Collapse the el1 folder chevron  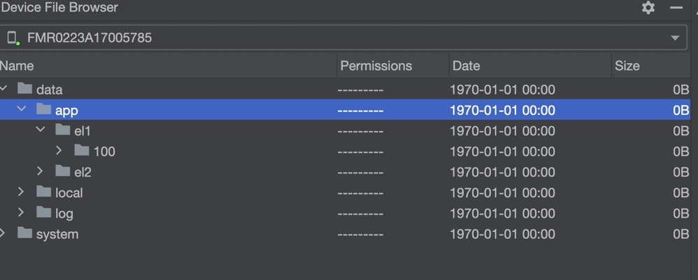click(41, 130)
